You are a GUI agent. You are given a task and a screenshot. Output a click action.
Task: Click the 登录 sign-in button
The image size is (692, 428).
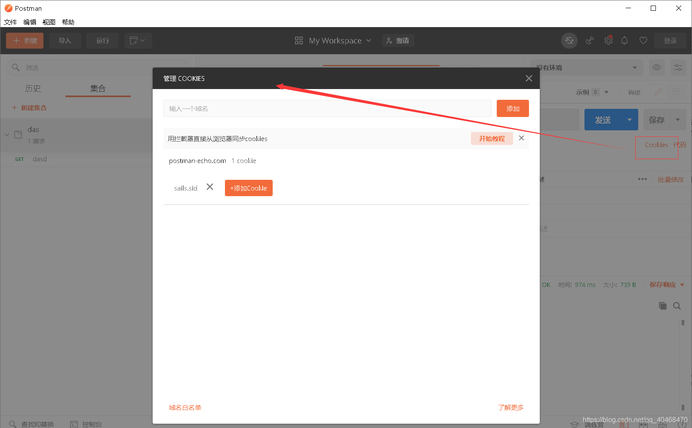coord(670,40)
